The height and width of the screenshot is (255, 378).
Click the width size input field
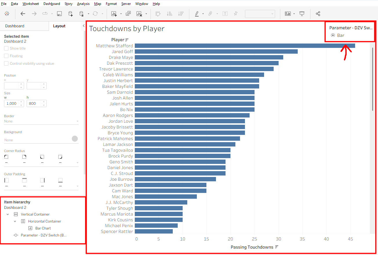point(12,104)
